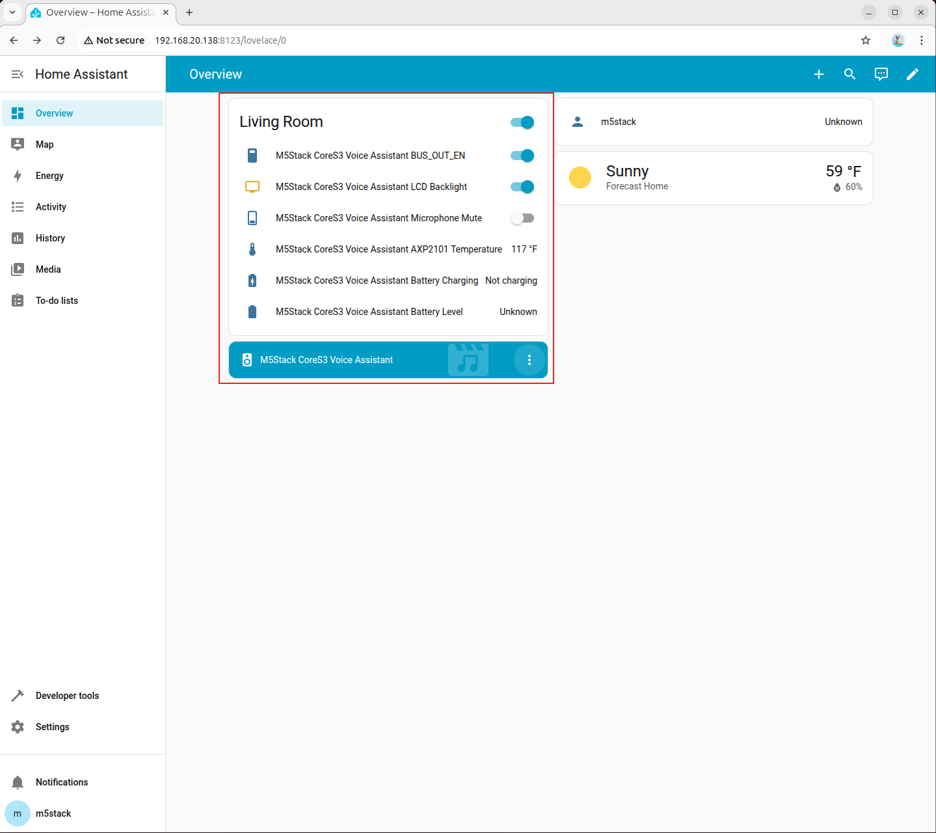
Task: Disable the LCD Backlight toggle
Action: tap(522, 187)
